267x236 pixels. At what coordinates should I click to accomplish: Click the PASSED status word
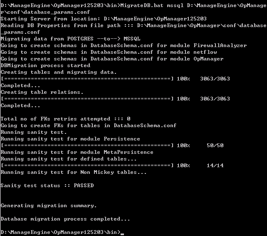tap(84, 186)
